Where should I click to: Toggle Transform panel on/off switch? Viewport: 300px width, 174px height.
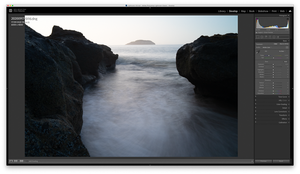pyautogui.click(x=255, y=115)
